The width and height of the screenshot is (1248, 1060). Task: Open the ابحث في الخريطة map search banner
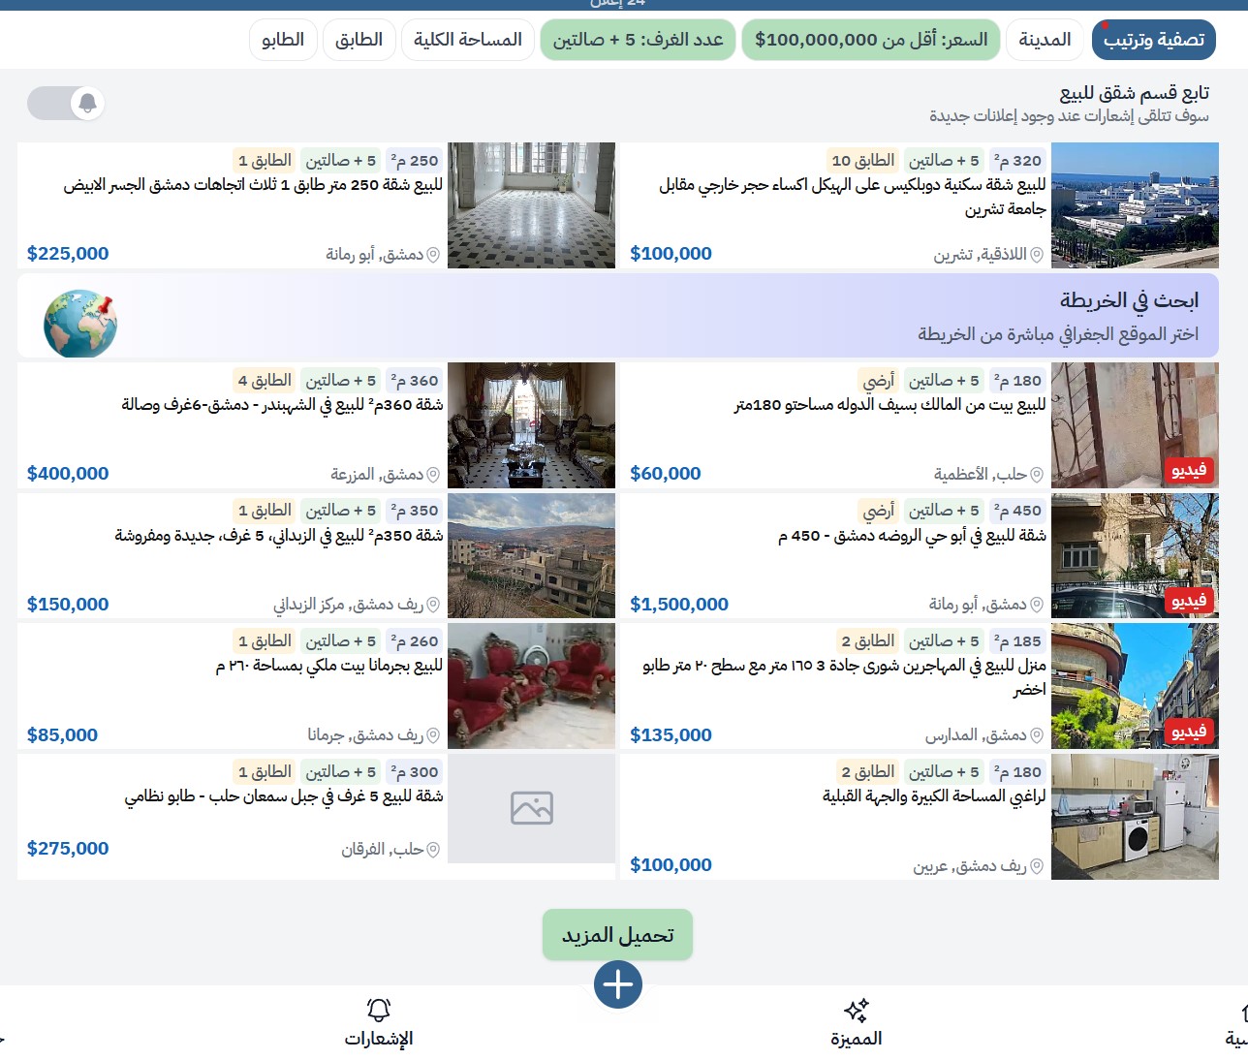tap(618, 315)
